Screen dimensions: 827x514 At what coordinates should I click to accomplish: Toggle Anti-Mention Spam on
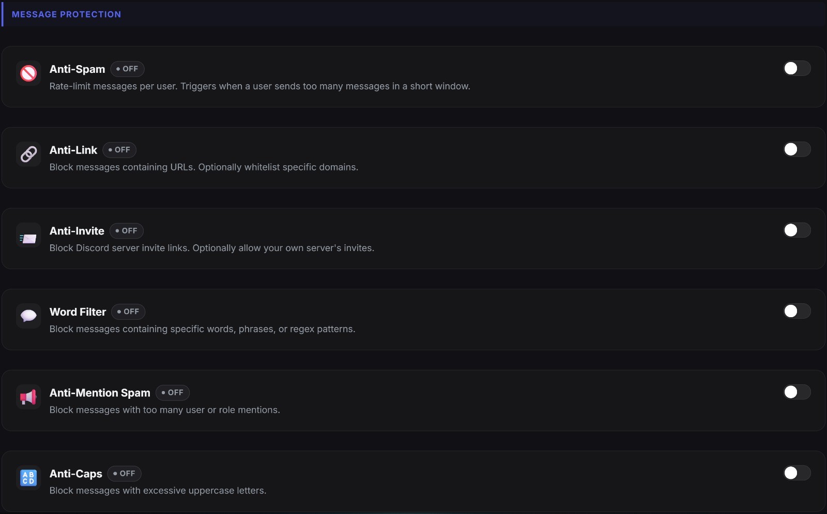tap(797, 392)
